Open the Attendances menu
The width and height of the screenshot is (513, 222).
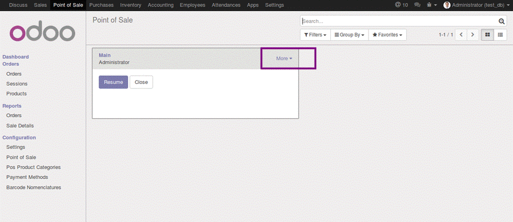point(226,5)
